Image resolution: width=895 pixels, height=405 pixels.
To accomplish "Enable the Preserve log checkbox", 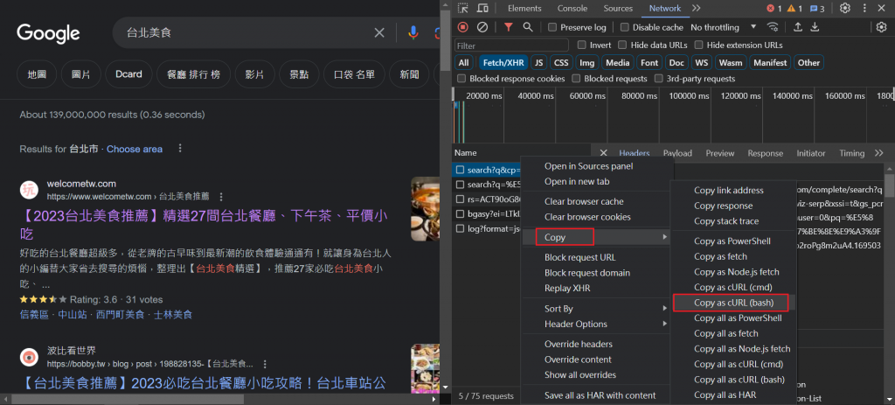I will (x=552, y=27).
